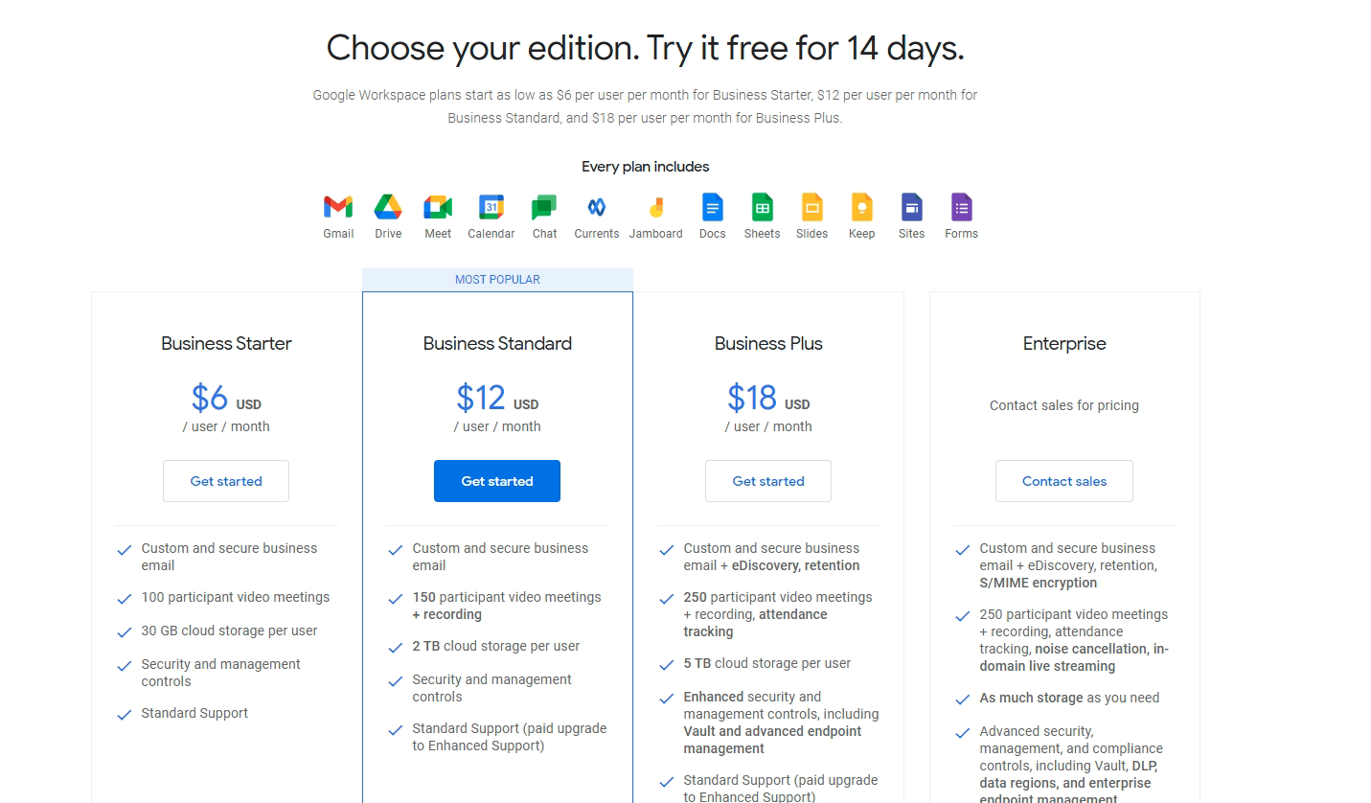Get started with Business Standard plan
This screenshot has width=1371, height=803.
[497, 481]
